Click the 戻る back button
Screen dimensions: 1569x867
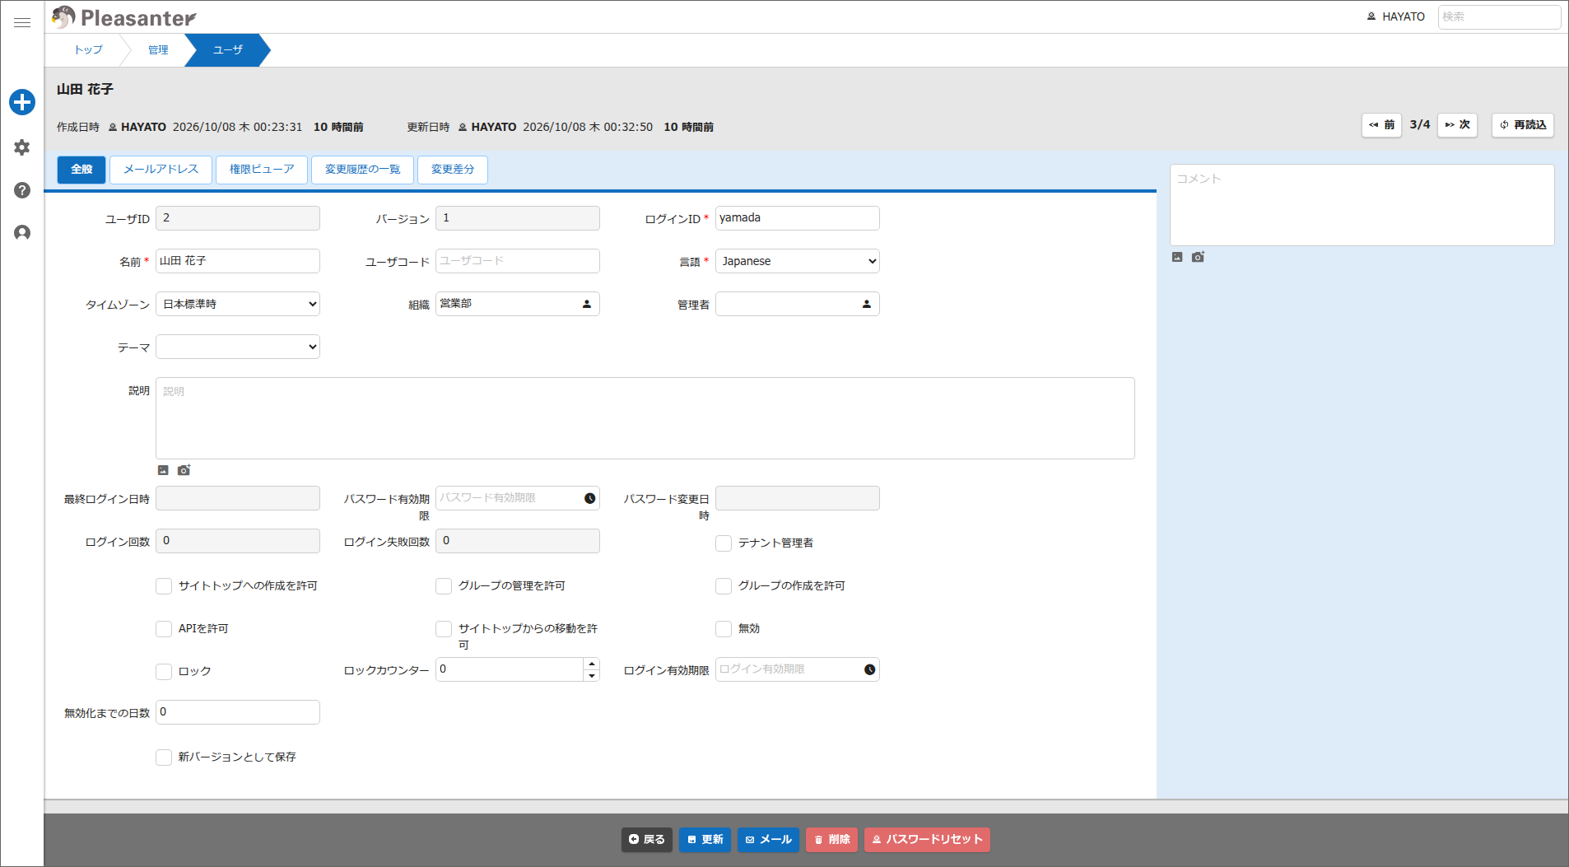tap(647, 840)
